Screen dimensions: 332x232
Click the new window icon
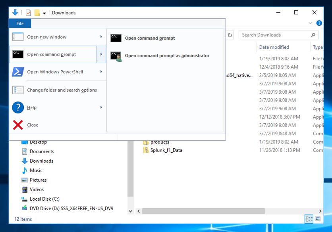[18, 37]
